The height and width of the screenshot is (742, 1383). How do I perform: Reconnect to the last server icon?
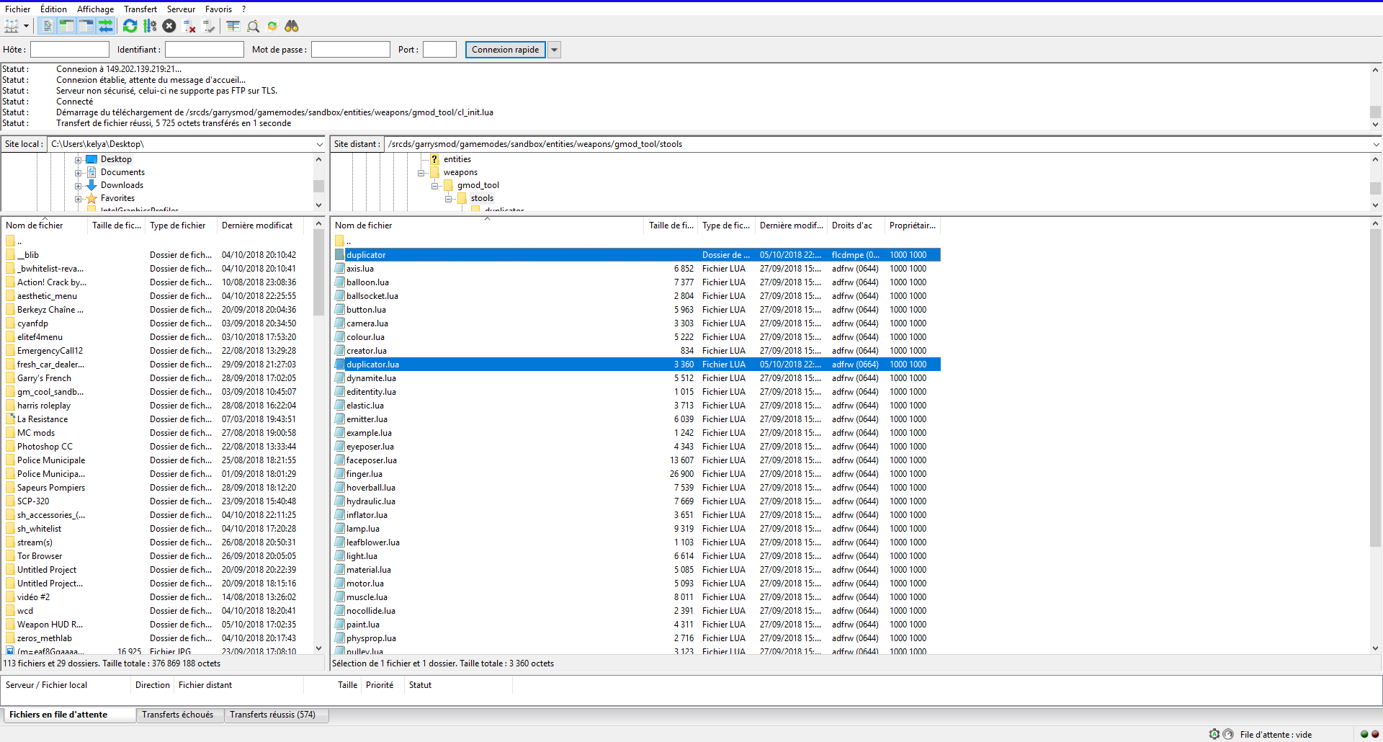209,26
